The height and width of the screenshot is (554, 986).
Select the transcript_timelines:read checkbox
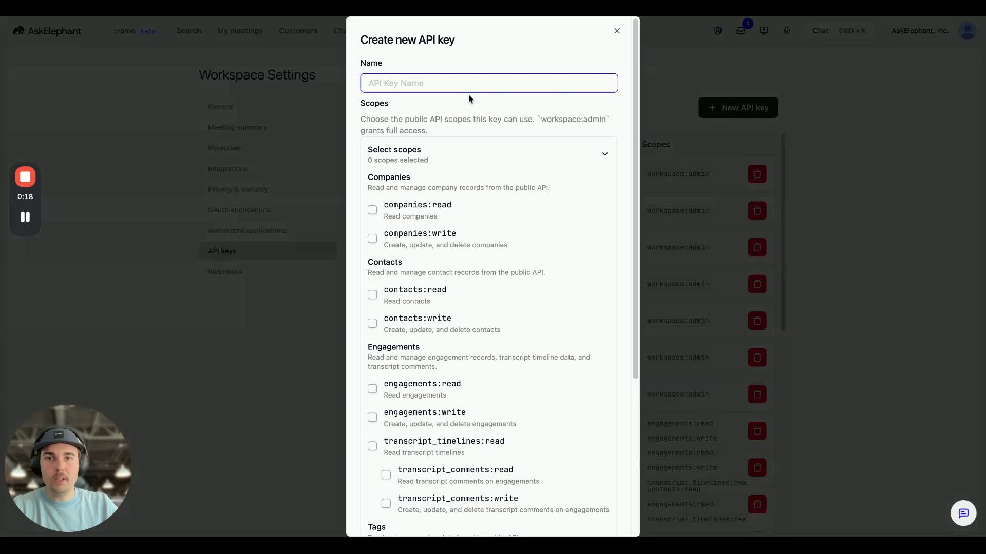[x=372, y=446]
